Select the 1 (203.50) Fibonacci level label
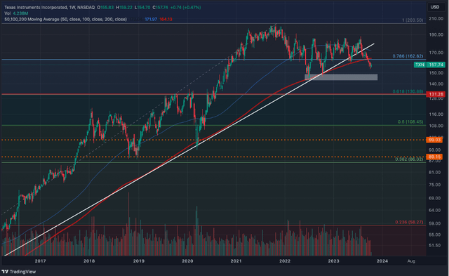 point(413,20)
